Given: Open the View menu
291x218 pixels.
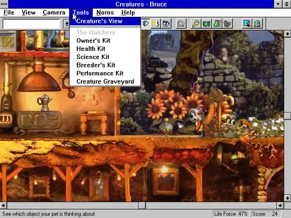Looking at the screenshot, I should point(28,12).
